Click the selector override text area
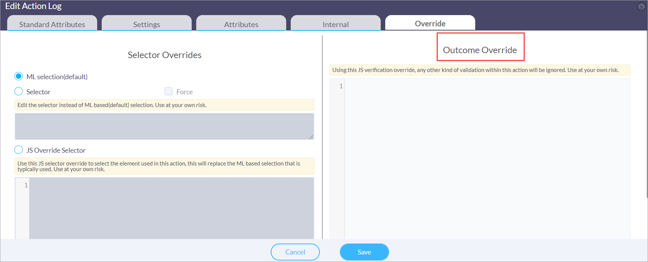Image resolution: width=648 pixels, height=262 pixels. (164, 126)
